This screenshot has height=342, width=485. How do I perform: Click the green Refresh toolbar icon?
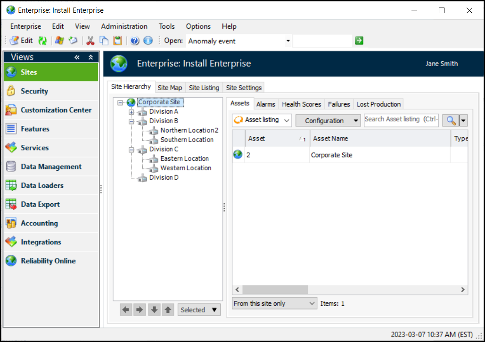coord(42,41)
